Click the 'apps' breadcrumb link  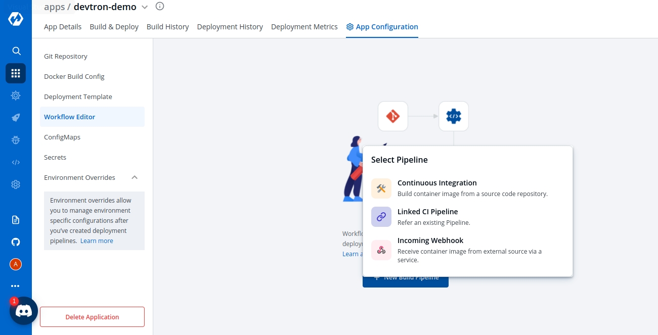pos(55,7)
